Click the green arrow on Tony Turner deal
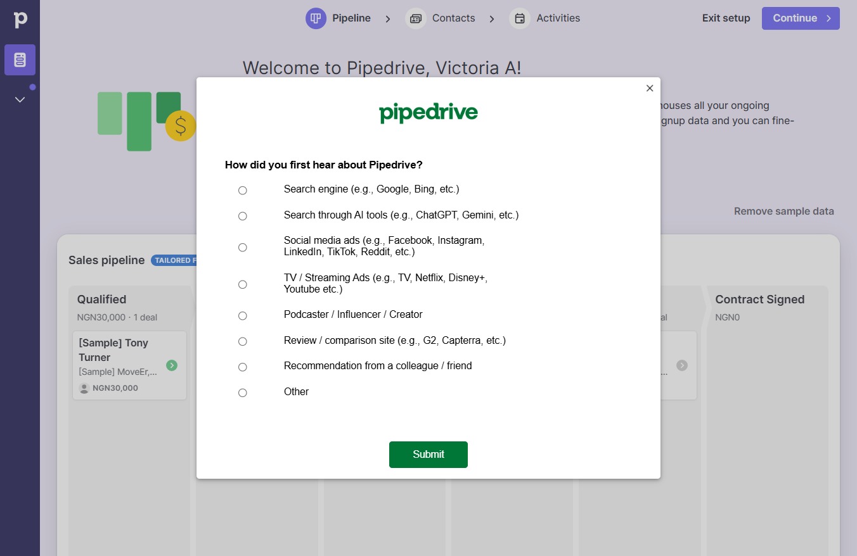The width and height of the screenshot is (857, 556). pyautogui.click(x=172, y=365)
